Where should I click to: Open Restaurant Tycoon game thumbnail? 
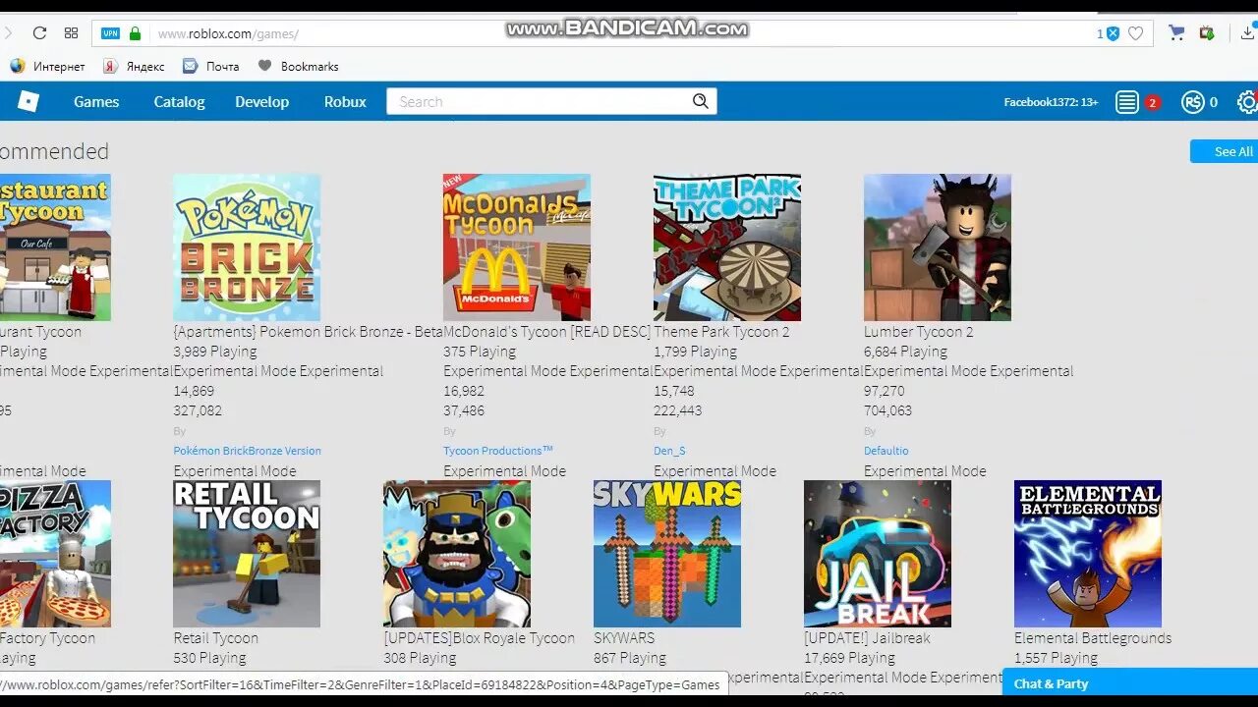point(55,247)
